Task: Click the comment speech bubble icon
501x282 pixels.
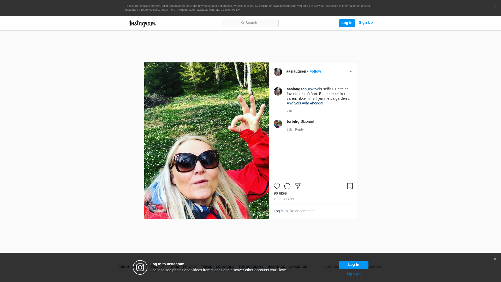Action: [287, 186]
